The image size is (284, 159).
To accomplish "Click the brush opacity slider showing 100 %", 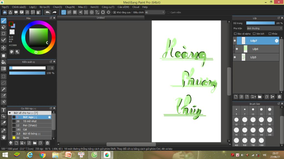I will point(27,73).
